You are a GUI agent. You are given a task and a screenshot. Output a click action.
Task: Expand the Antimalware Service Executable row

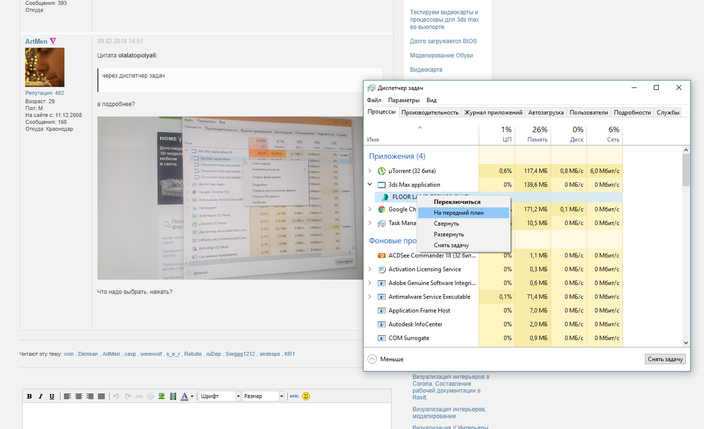[370, 297]
